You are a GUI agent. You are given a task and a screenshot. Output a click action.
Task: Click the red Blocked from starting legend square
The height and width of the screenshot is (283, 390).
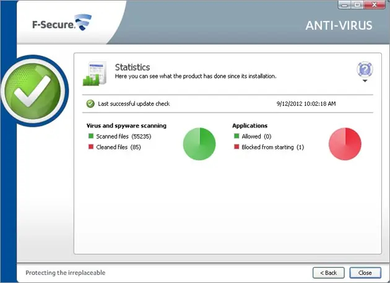click(236, 147)
